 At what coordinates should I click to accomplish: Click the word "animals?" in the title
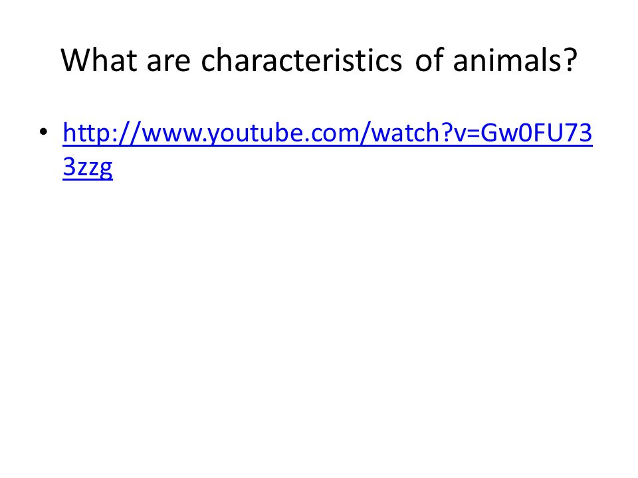515,60
